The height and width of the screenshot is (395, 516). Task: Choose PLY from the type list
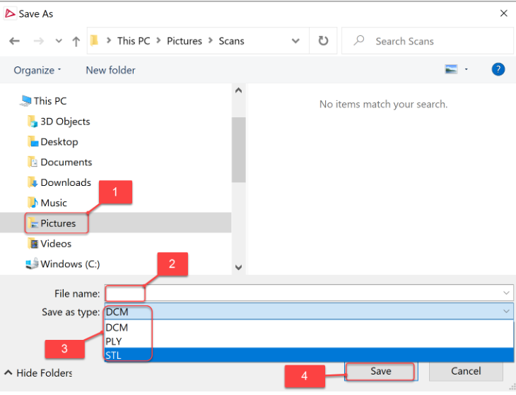point(309,341)
